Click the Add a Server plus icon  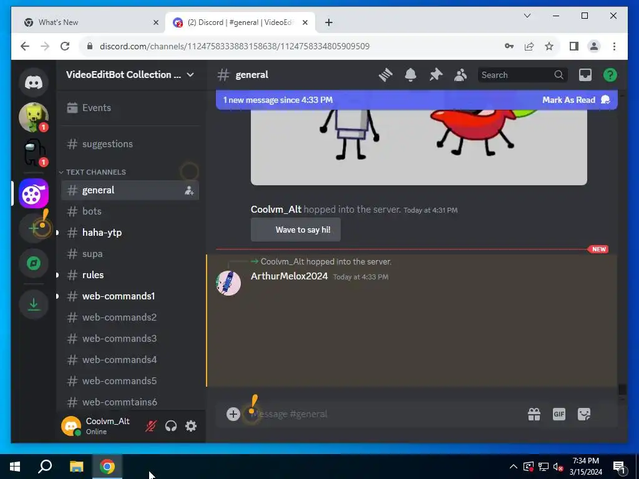tap(34, 228)
